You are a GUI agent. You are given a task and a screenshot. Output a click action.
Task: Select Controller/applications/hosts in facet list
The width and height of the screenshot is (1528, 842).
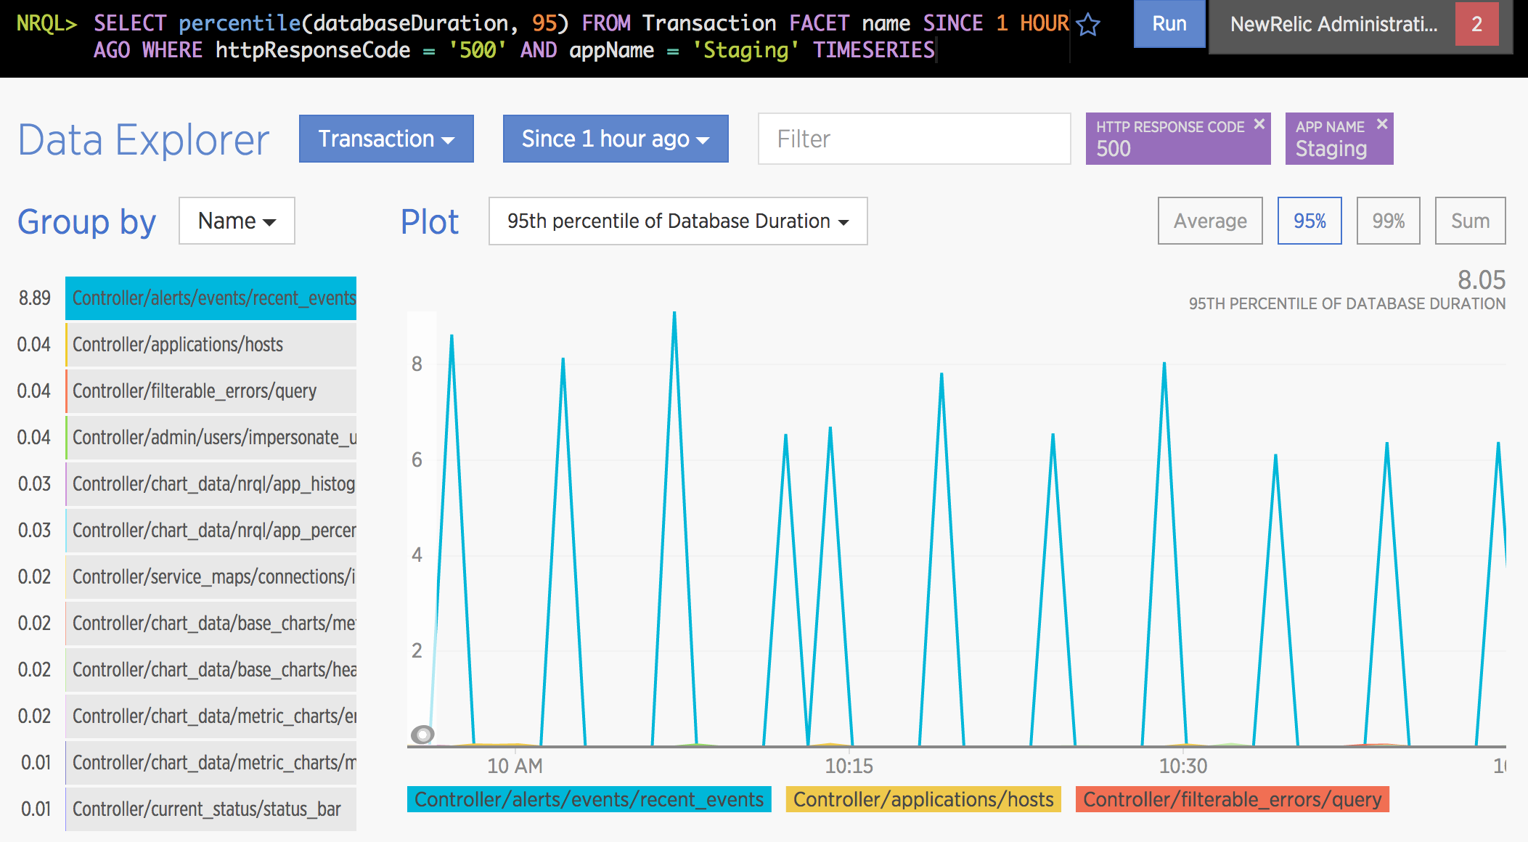coord(211,345)
